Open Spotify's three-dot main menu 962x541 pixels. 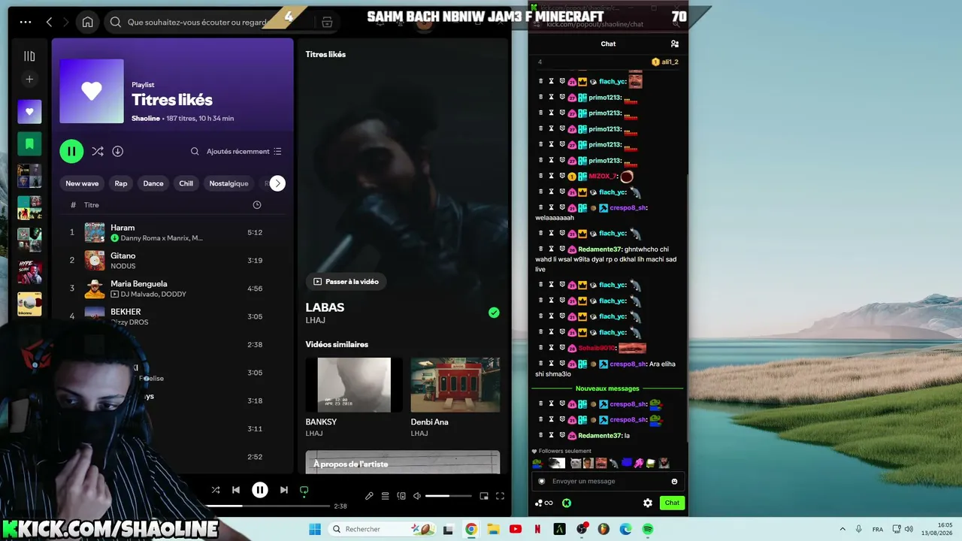(x=26, y=22)
